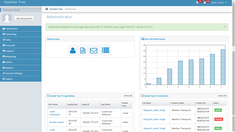Open Telecalling in the sidebar menu
The width and height of the screenshot is (235, 132).
pyautogui.click(x=21, y=34)
